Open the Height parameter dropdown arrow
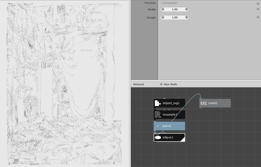Image resolution: width=261 pixels, height=167 pixels. click(258, 17)
